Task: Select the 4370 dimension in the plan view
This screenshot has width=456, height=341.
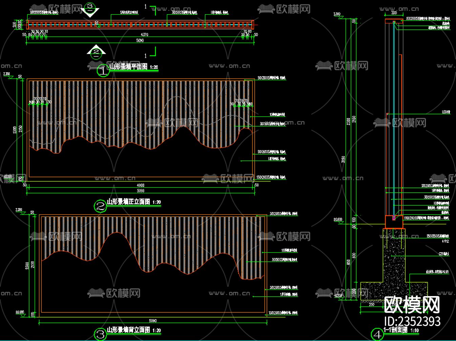Action: pyautogui.click(x=144, y=34)
